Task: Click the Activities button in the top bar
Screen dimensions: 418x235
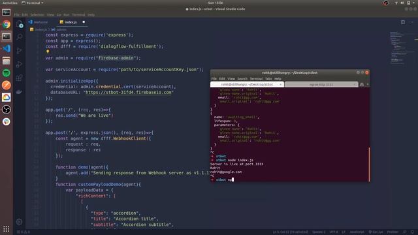Action: [10, 3]
